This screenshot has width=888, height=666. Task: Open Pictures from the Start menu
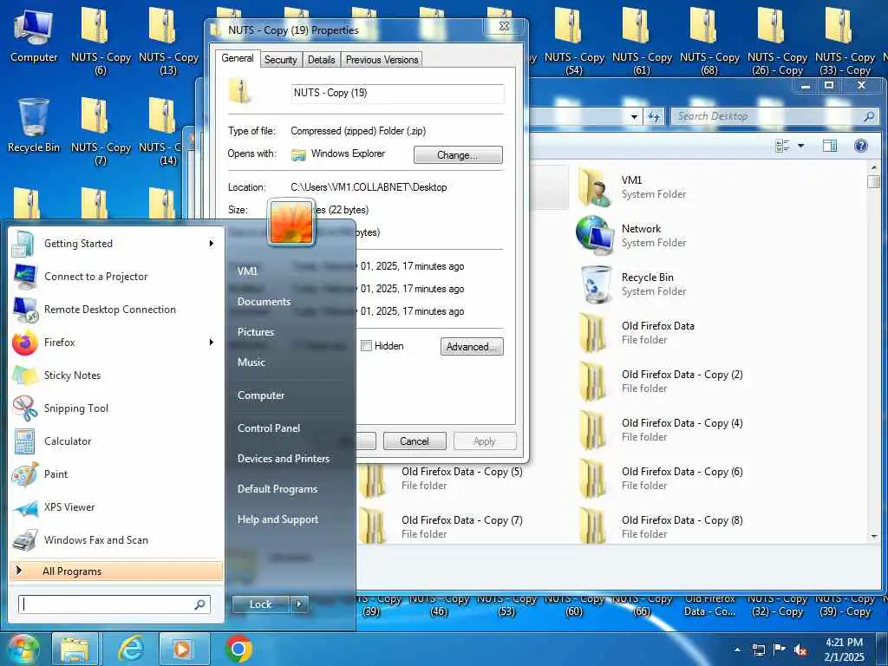tap(256, 332)
